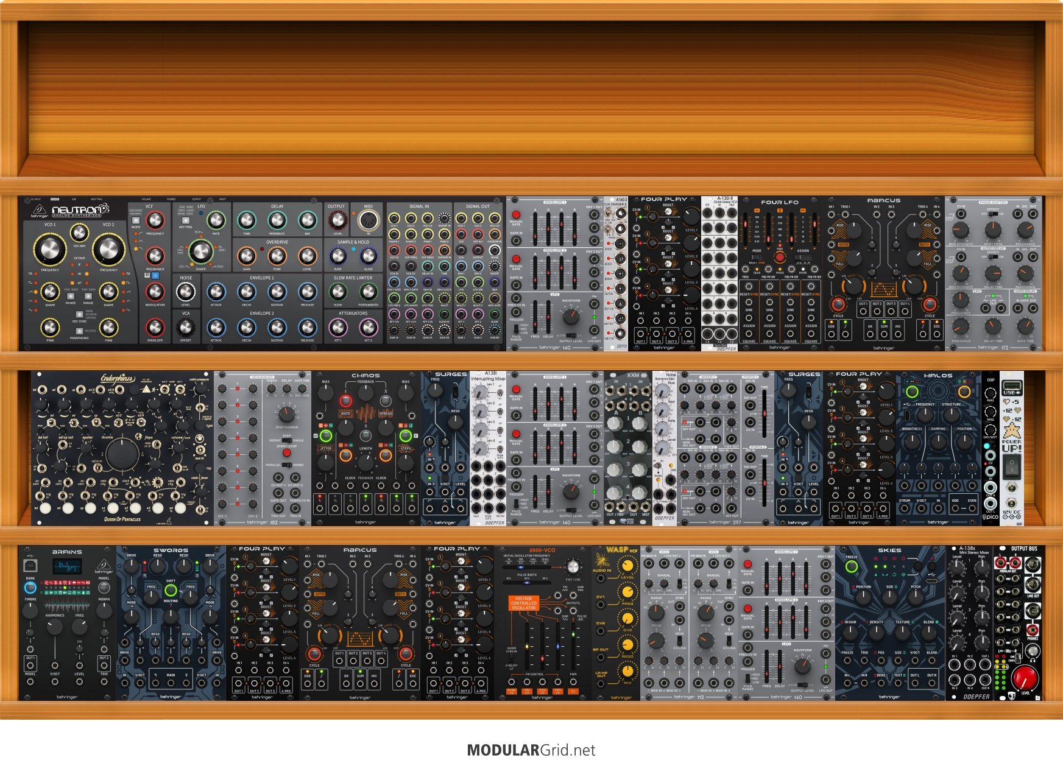The image size is (1063, 763).
Task: Hit the green Freeze button on Skies
Action: click(852, 567)
